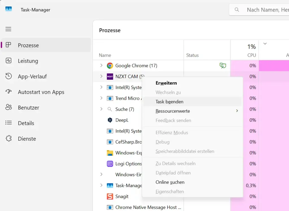
Task: Click the Task-Manager app icon in title bar
Action: click(8, 9)
